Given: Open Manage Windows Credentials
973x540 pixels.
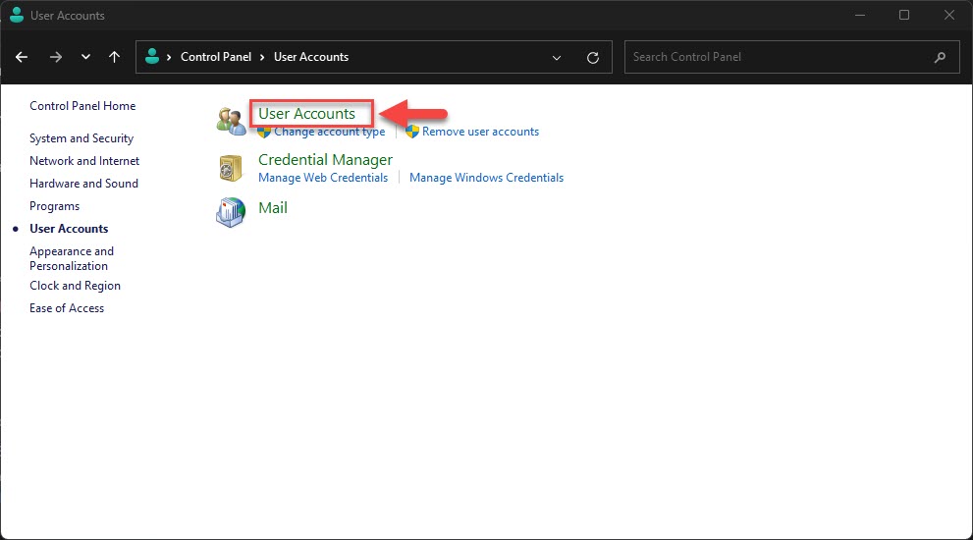Looking at the screenshot, I should pyautogui.click(x=486, y=178).
